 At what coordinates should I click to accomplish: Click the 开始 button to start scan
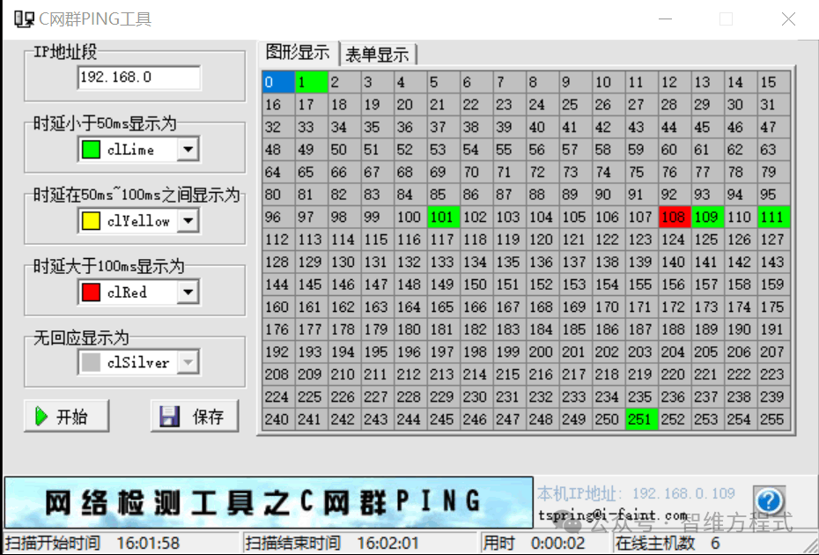(x=66, y=417)
